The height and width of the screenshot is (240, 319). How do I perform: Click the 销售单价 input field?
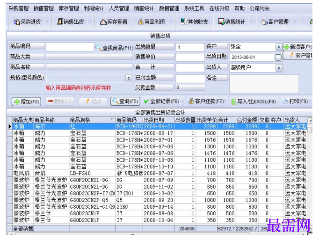(190, 57)
